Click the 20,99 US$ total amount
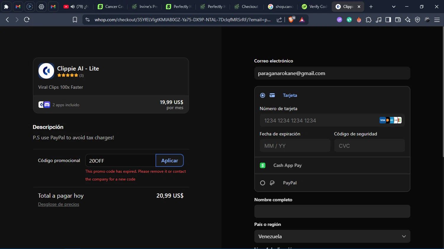Screen dimensions: 444x249 click(x=170, y=196)
